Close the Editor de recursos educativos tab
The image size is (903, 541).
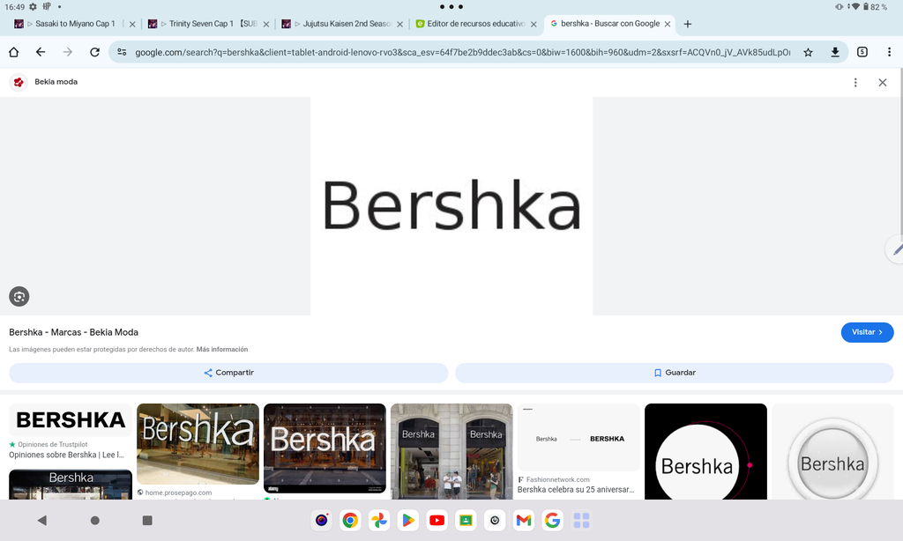tap(534, 24)
